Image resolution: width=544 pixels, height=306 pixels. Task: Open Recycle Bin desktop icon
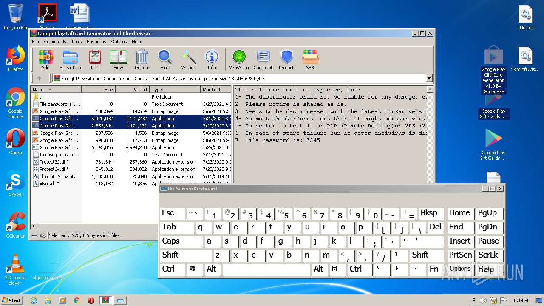15,17
